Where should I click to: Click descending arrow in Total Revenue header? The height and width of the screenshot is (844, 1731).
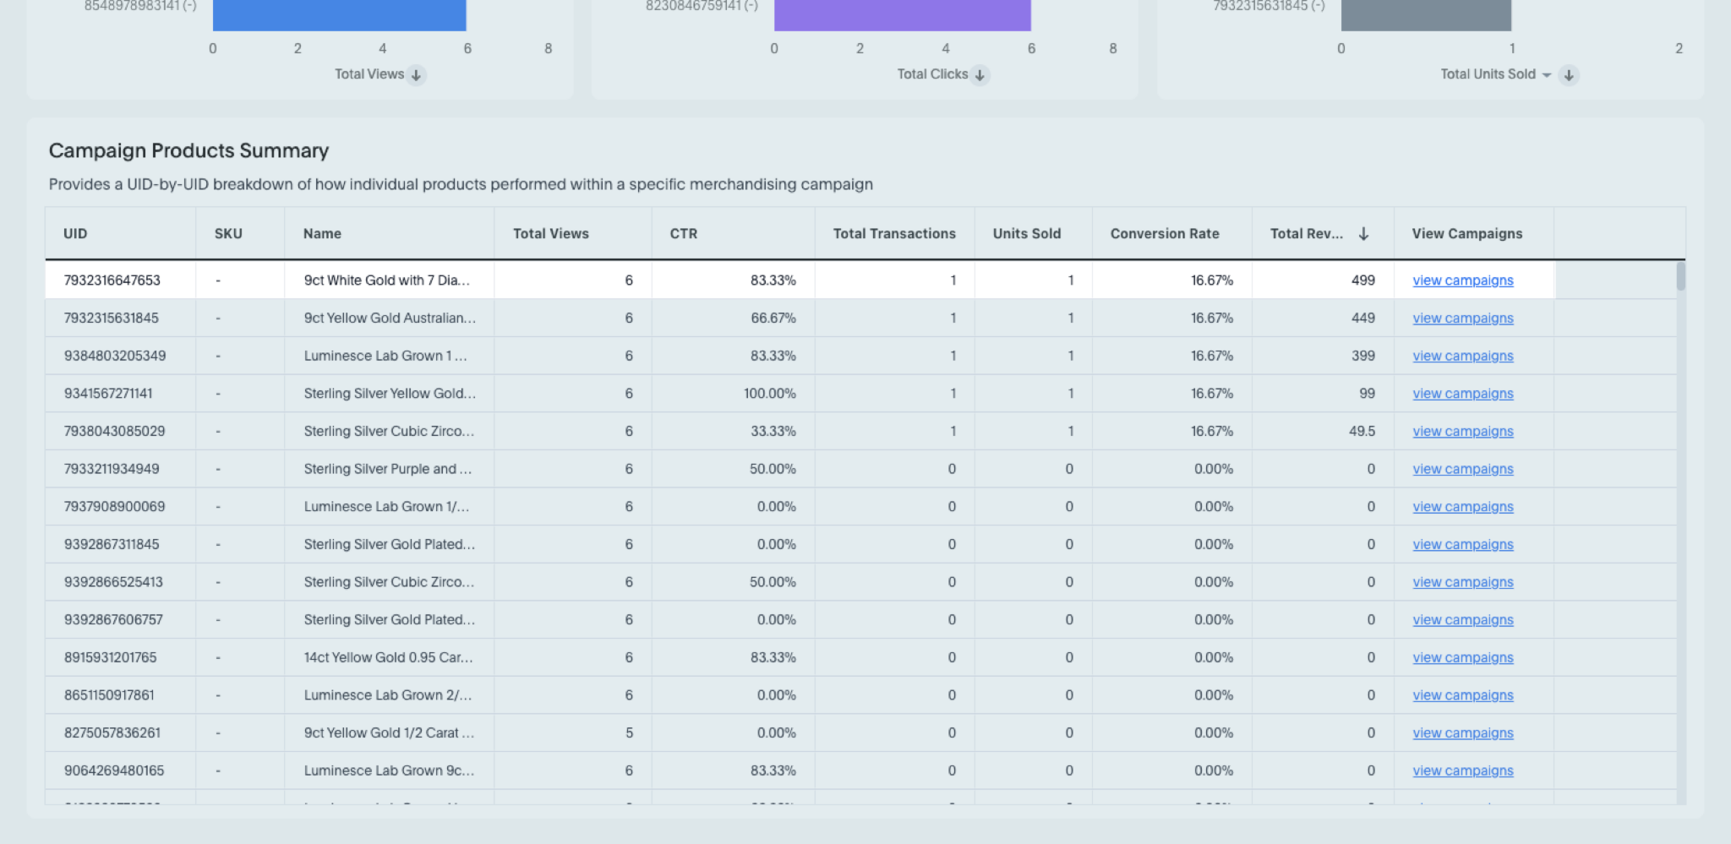1363,234
